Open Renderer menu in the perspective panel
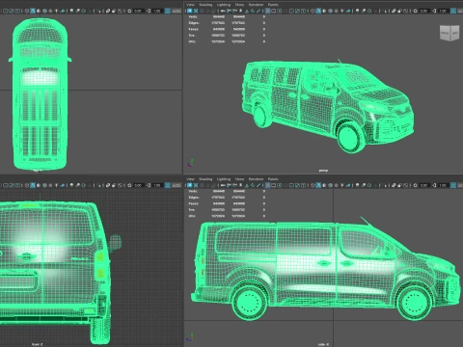Viewport: 463px width, 347px height. 256,5
